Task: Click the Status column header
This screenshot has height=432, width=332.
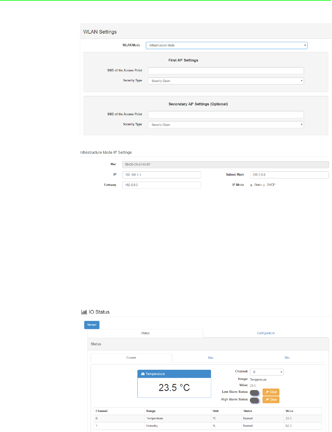Action: 248,411
